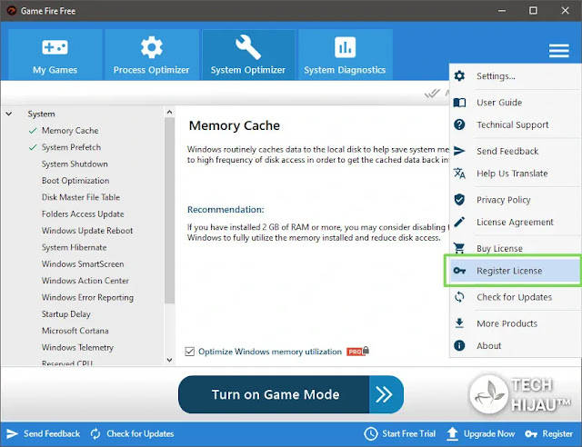Image resolution: width=582 pixels, height=447 pixels.
Task: Click the Check for Updates refresh icon in menu
Action: (x=459, y=297)
